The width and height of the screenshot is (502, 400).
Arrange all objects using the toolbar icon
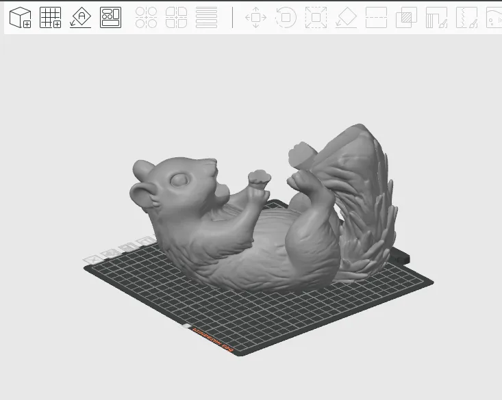pyautogui.click(x=110, y=18)
